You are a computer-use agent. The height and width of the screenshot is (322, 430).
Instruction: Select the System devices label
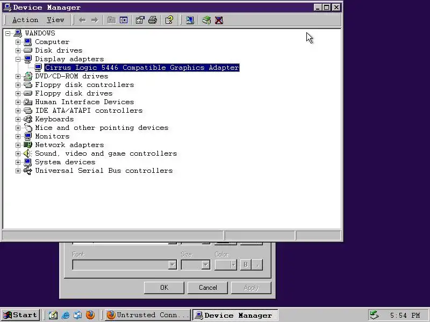65,162
